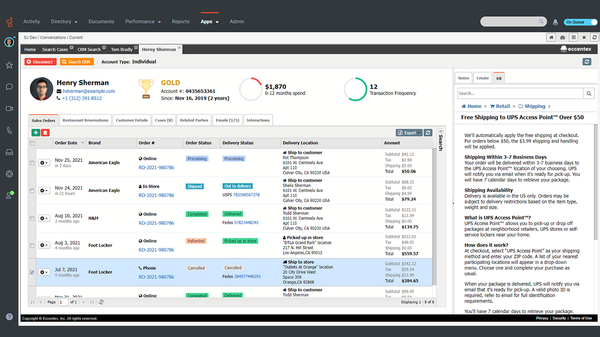This screenshot has width=600, height=337.
Task: Close the Henry Sherman tab
Action: [180, 48]
